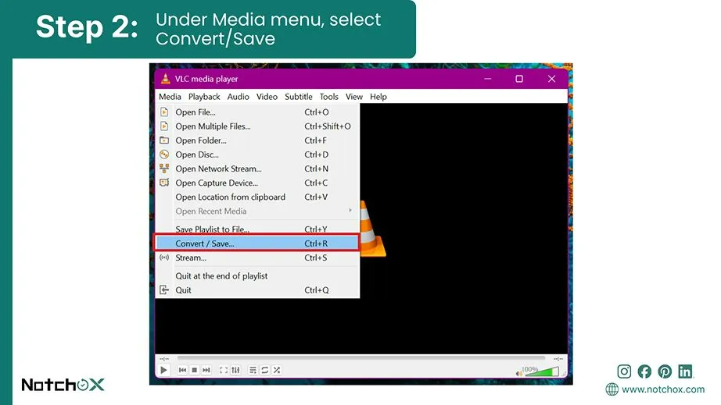This screenshot has height=405, width=721.
Task: Select Open Multiple Files... entry
Action: coord(257,126)
